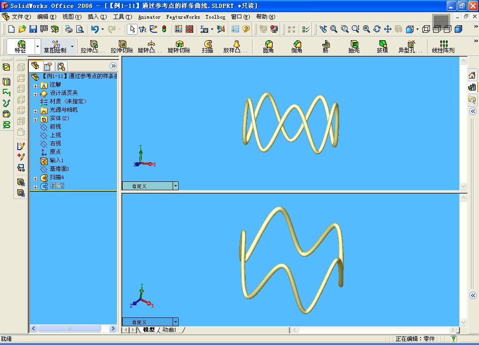The image size is (479, 345).
Task: Choose the 抽壳 shell tool
Action: [x=354, y=47]
